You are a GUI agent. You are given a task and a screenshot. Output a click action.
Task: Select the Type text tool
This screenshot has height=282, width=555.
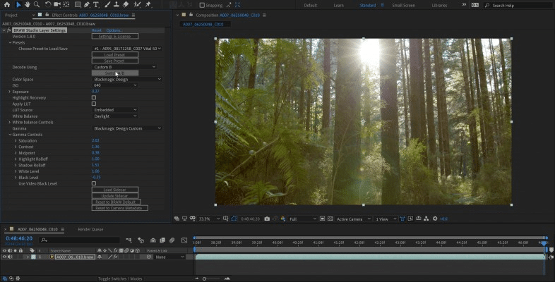point(95,5)
